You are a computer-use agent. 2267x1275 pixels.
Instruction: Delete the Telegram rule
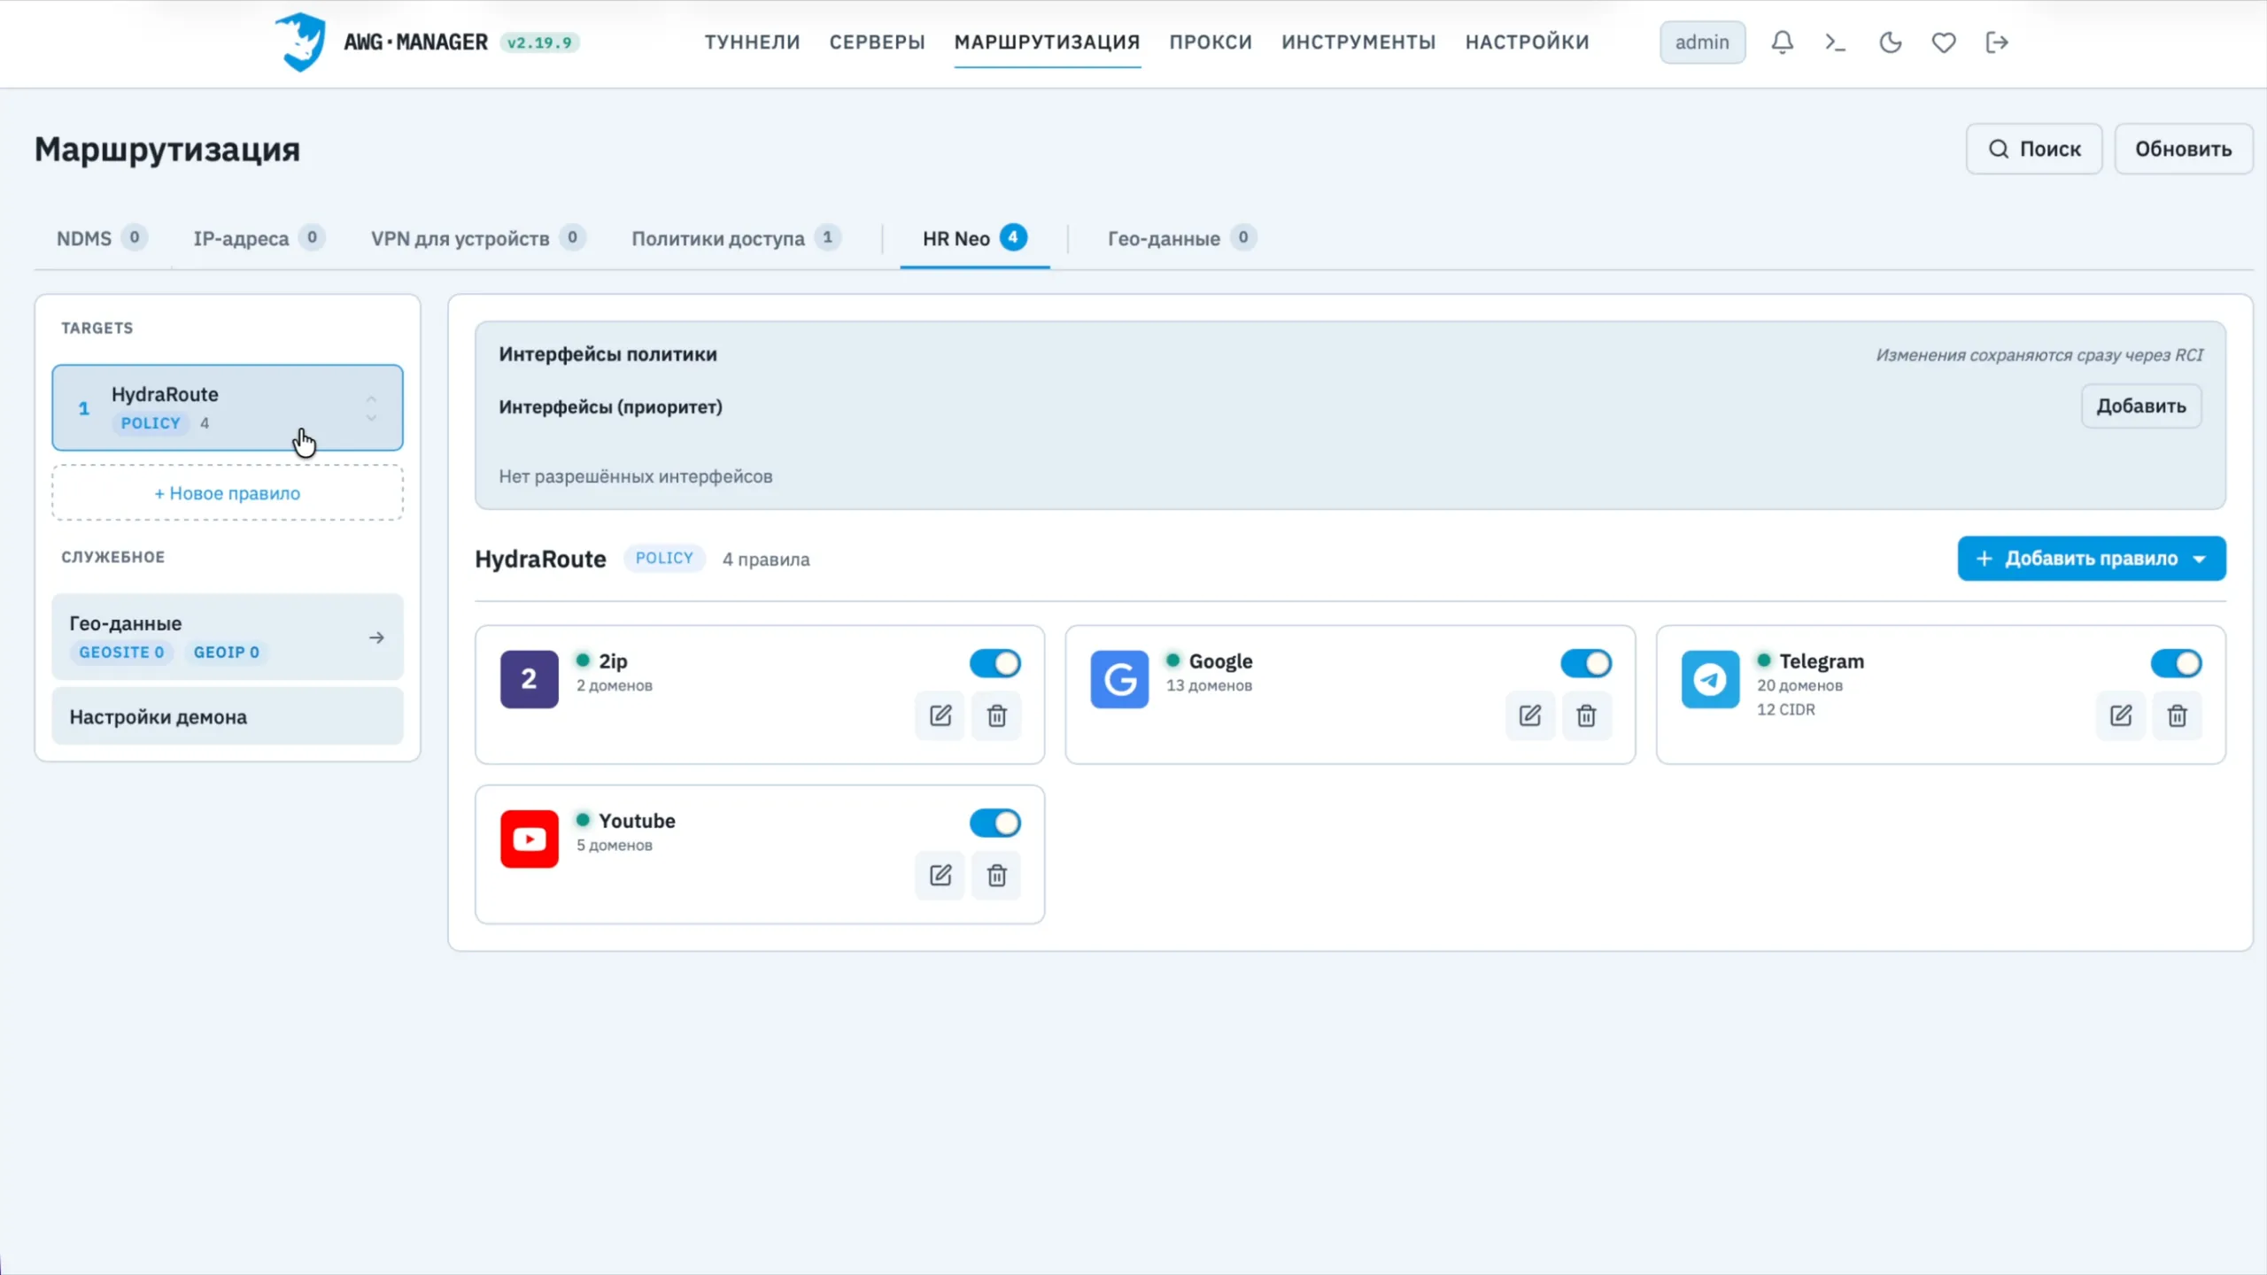(x=2177, y=715)
